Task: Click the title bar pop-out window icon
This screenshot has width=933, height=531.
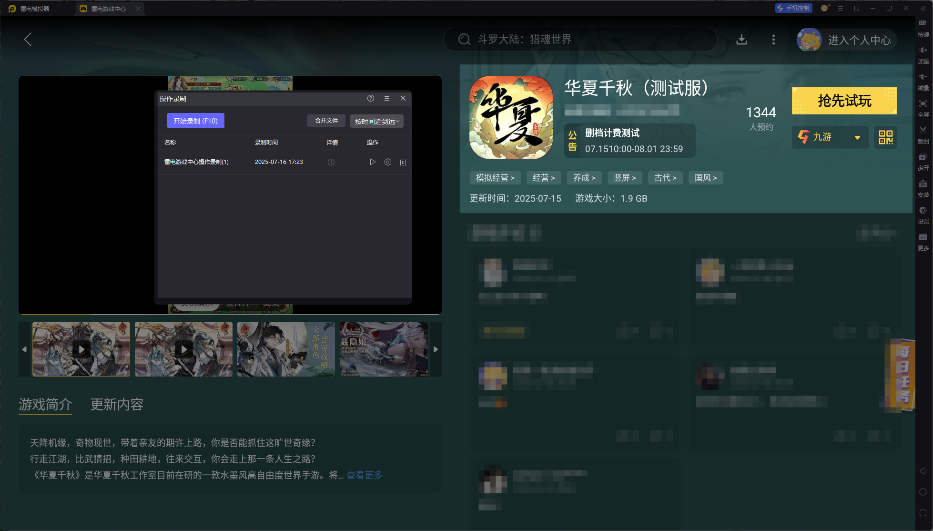Action: [x=857, y=8]
